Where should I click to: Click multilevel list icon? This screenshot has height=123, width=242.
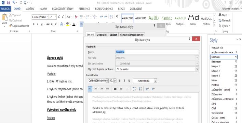point(94,17)
